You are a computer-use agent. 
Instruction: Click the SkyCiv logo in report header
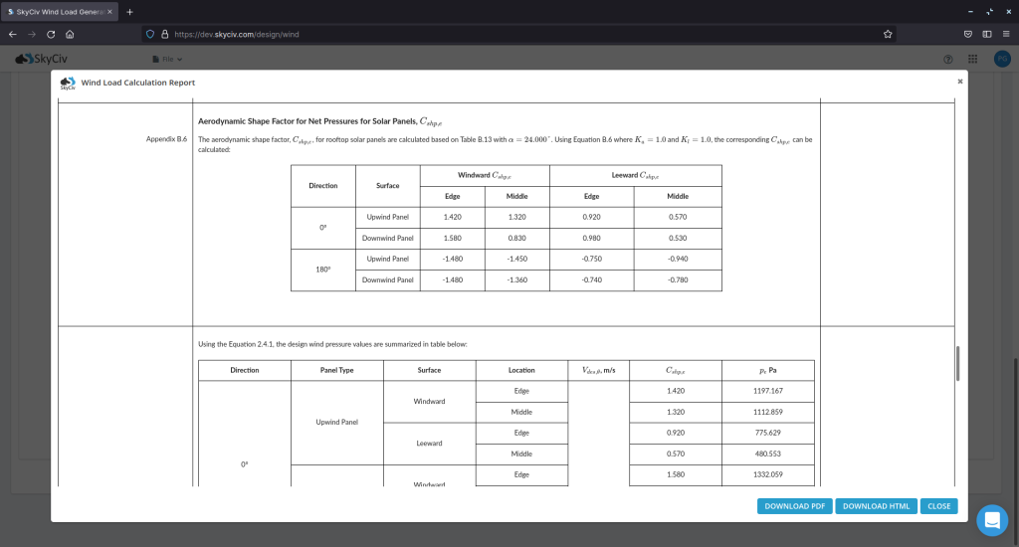pyautogui.click(x=68, y=84)
